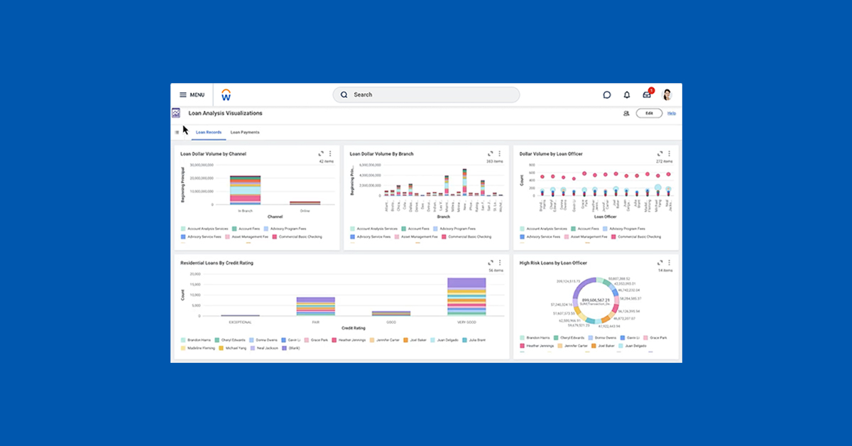Open more options for High Risk Loans chart

point(669,263)
